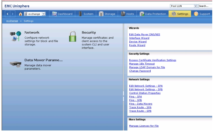Viewport: 214px width, 132px height.
Task: Run Trace Route - SPB
Action: [x=140, y=111]
